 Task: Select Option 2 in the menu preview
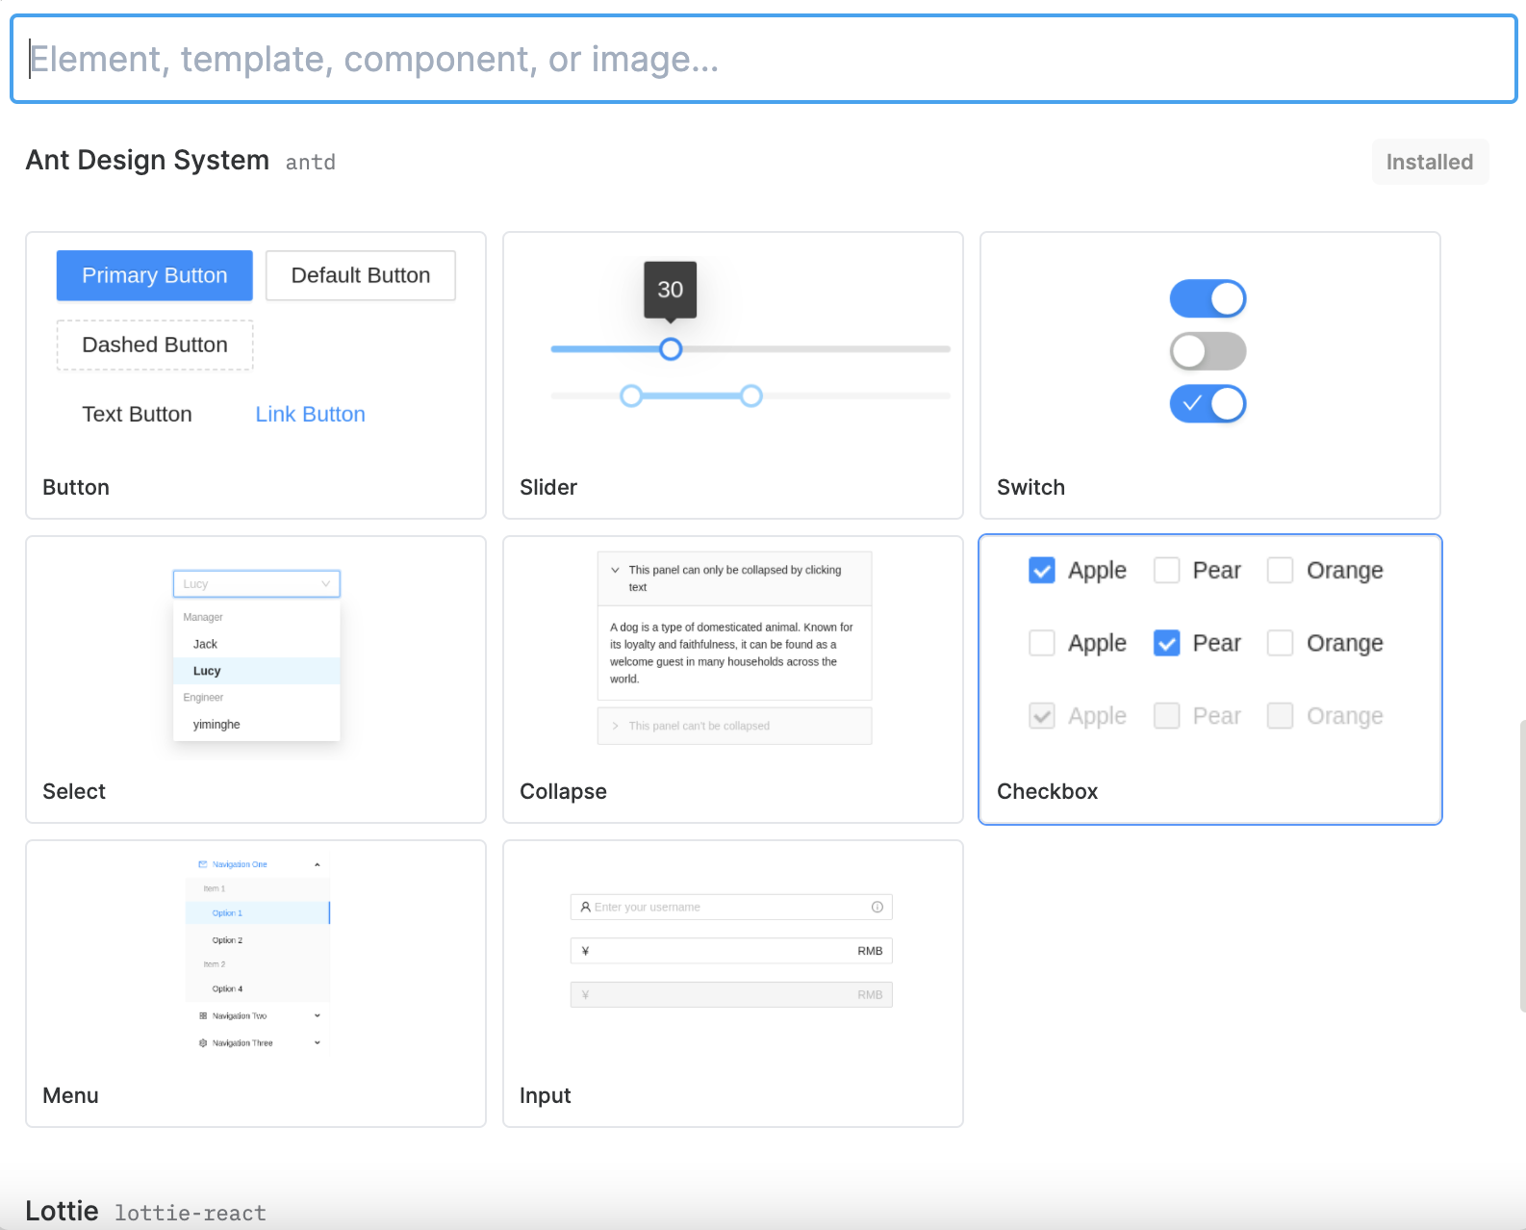228,939
